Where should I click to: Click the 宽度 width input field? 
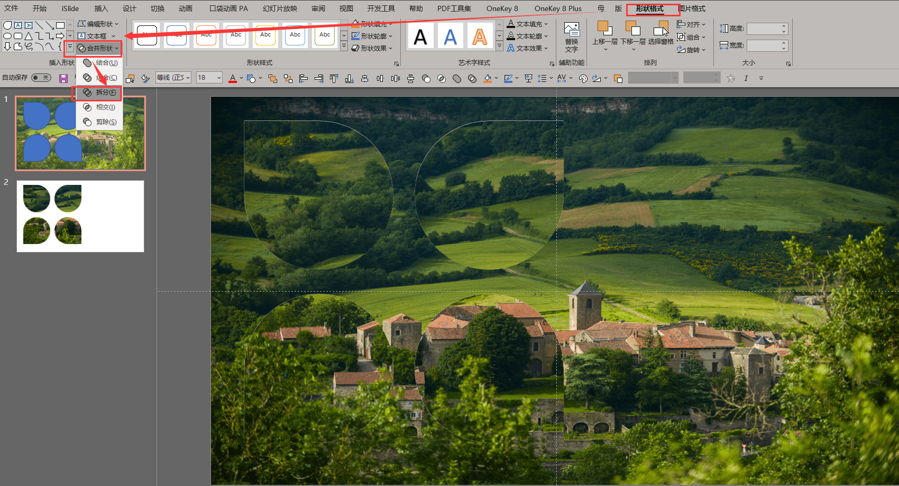pos(767,45)
